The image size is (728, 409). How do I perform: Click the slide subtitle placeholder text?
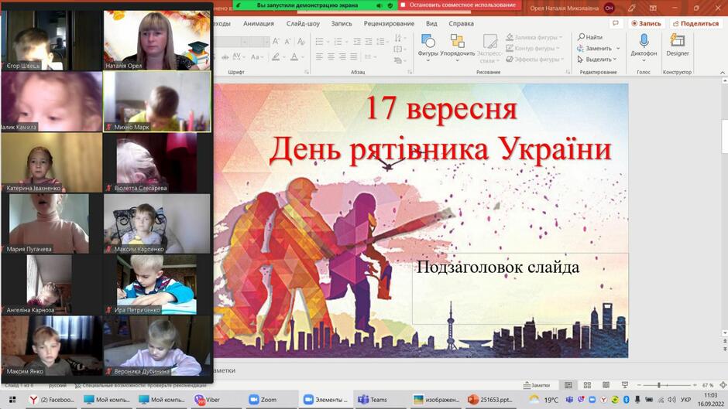(x=498, y=267)
